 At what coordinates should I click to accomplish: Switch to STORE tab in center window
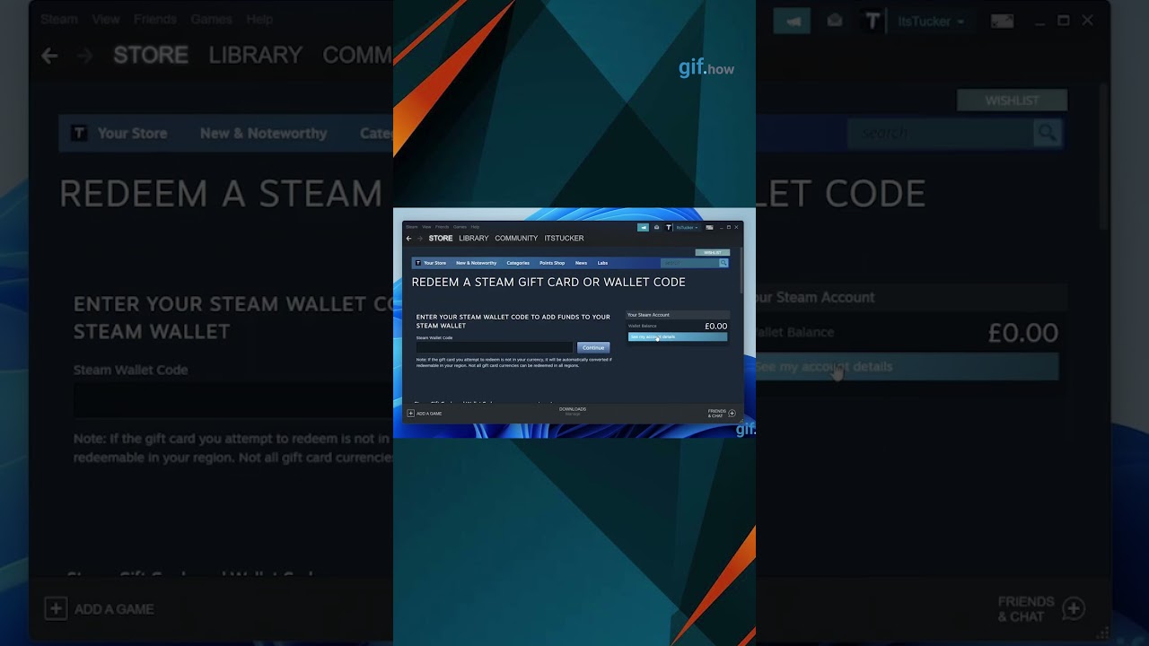tap(441, 239)
